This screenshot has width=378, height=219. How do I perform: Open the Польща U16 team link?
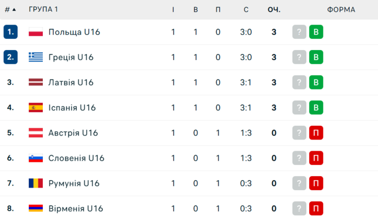[x=74, y=32]
